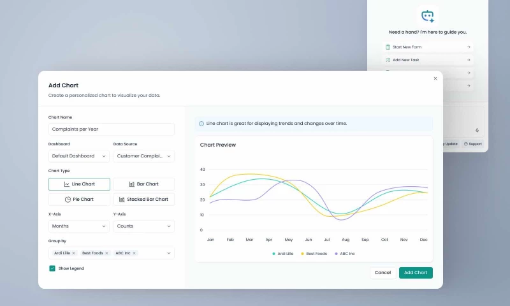The image size is (510, 306).
Task: Toggle Best Foods legend entry
Action: (314, 254)
